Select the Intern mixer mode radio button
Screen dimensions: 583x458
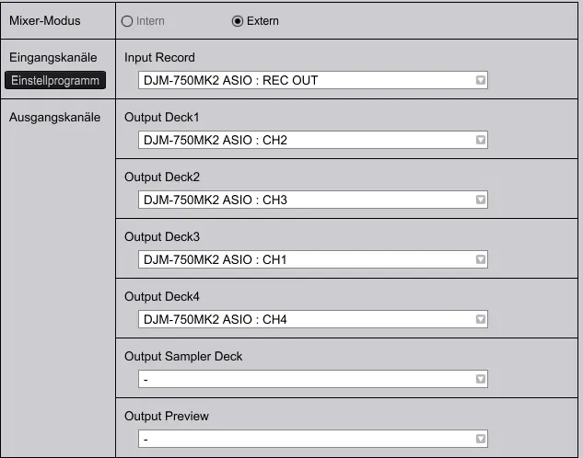(x=127, y=20)
